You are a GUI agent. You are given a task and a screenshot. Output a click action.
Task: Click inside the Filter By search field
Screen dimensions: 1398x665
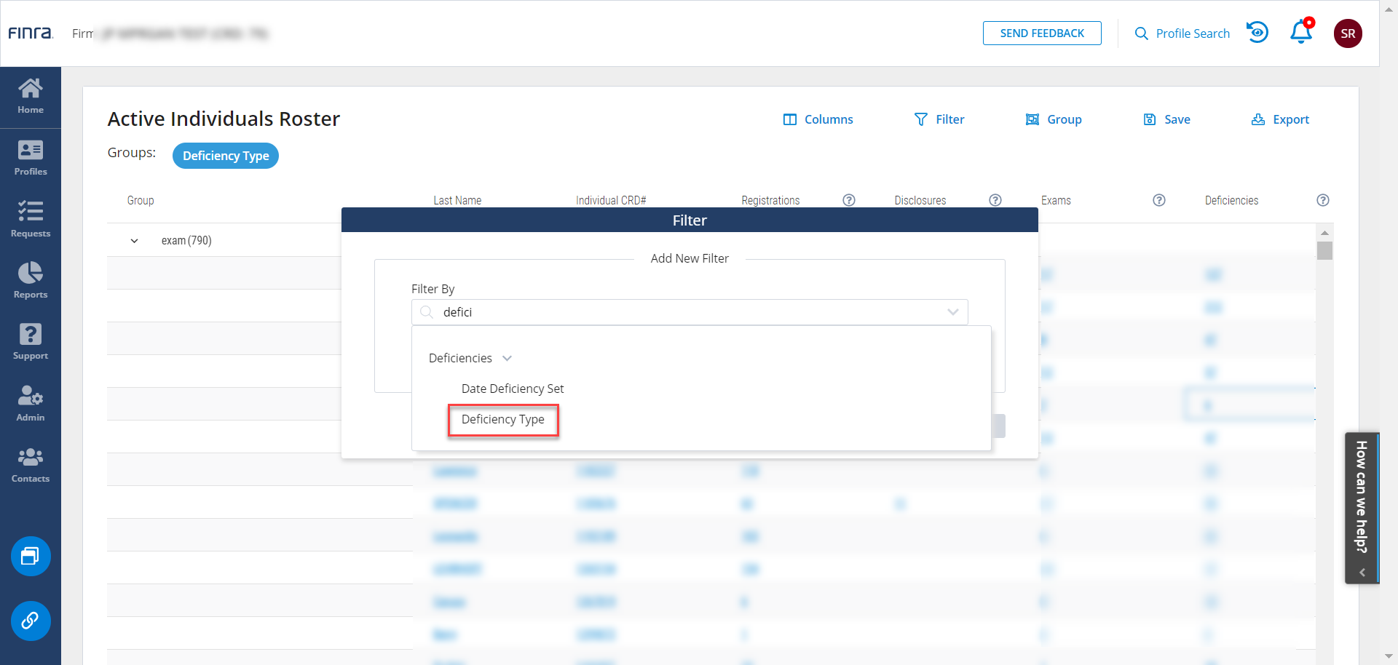(684, 312)
